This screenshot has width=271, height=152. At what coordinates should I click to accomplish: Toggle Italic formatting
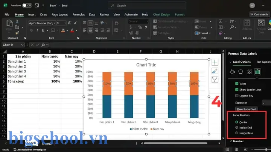(x=37, y=30)
